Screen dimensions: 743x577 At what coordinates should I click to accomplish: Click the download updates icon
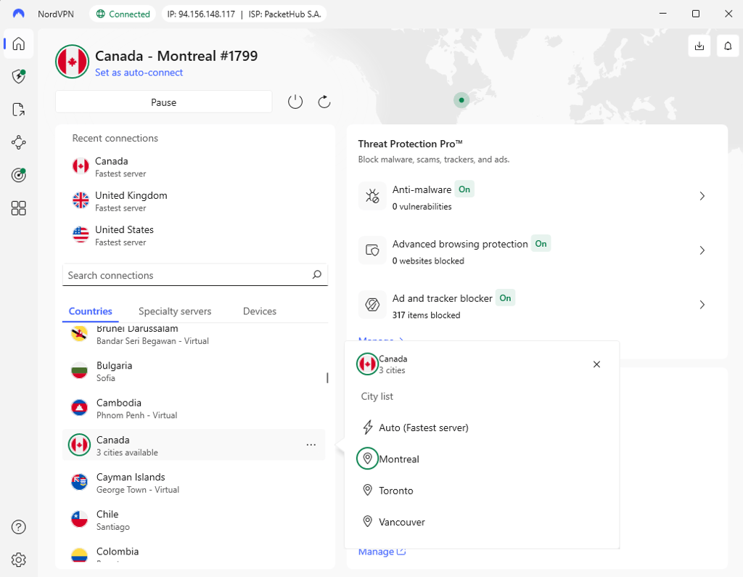tap(699, 46)
